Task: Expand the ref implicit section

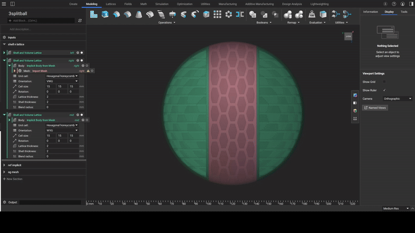Action: [4, 165]
